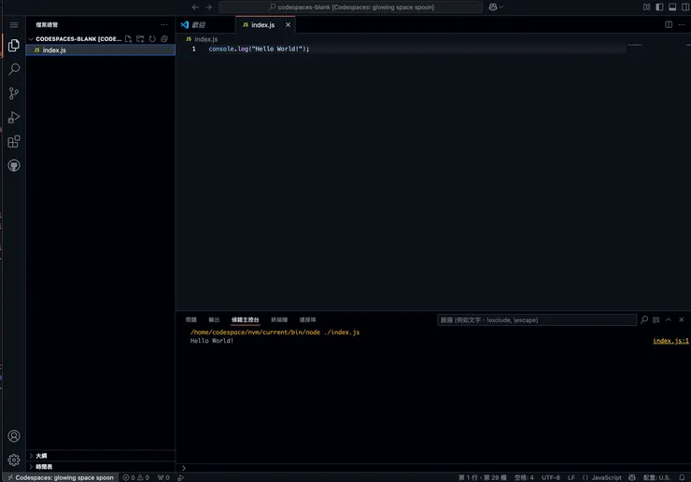The height and width of the screenshot is (482, 691).
Task: Expand the 時間表 timeline section
Action: tap(43, 466)
